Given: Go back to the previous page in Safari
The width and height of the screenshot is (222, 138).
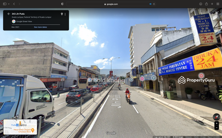Looking at the screenshot, I should pos(14,4).
